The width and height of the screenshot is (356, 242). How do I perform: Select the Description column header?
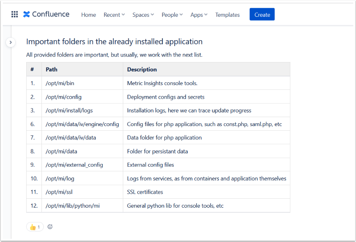[x=142, y=69]
